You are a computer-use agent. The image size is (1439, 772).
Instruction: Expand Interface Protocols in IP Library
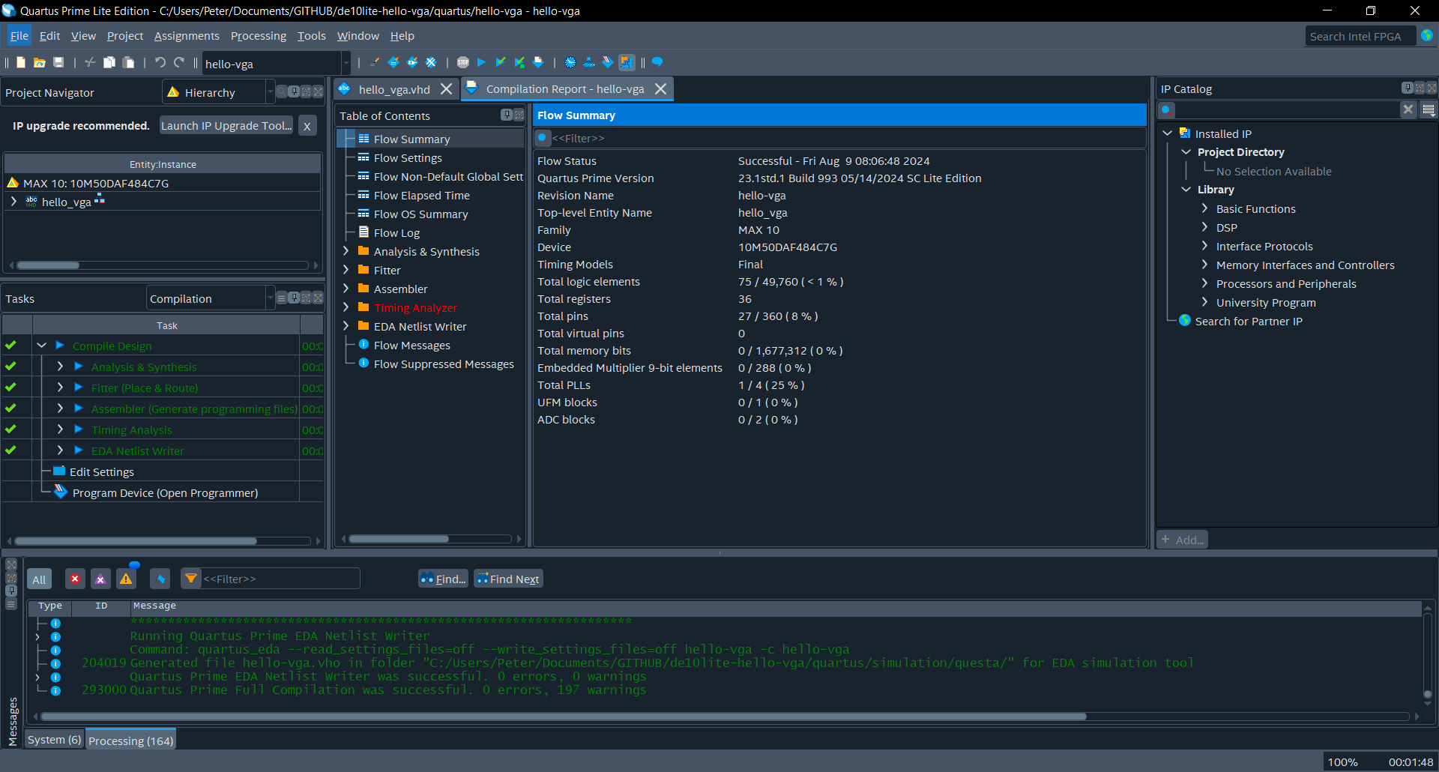click(x=1204, y=246)
